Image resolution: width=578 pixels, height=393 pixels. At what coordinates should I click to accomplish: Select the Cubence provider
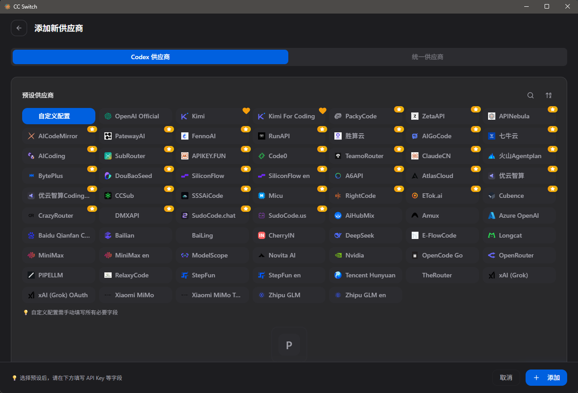(x=519, y=196)
